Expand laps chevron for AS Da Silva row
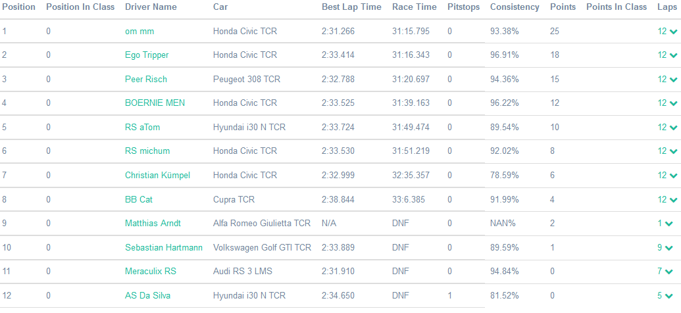Image resolution: width=681 pixels, height=313 pixels. [x=669, y=296]
